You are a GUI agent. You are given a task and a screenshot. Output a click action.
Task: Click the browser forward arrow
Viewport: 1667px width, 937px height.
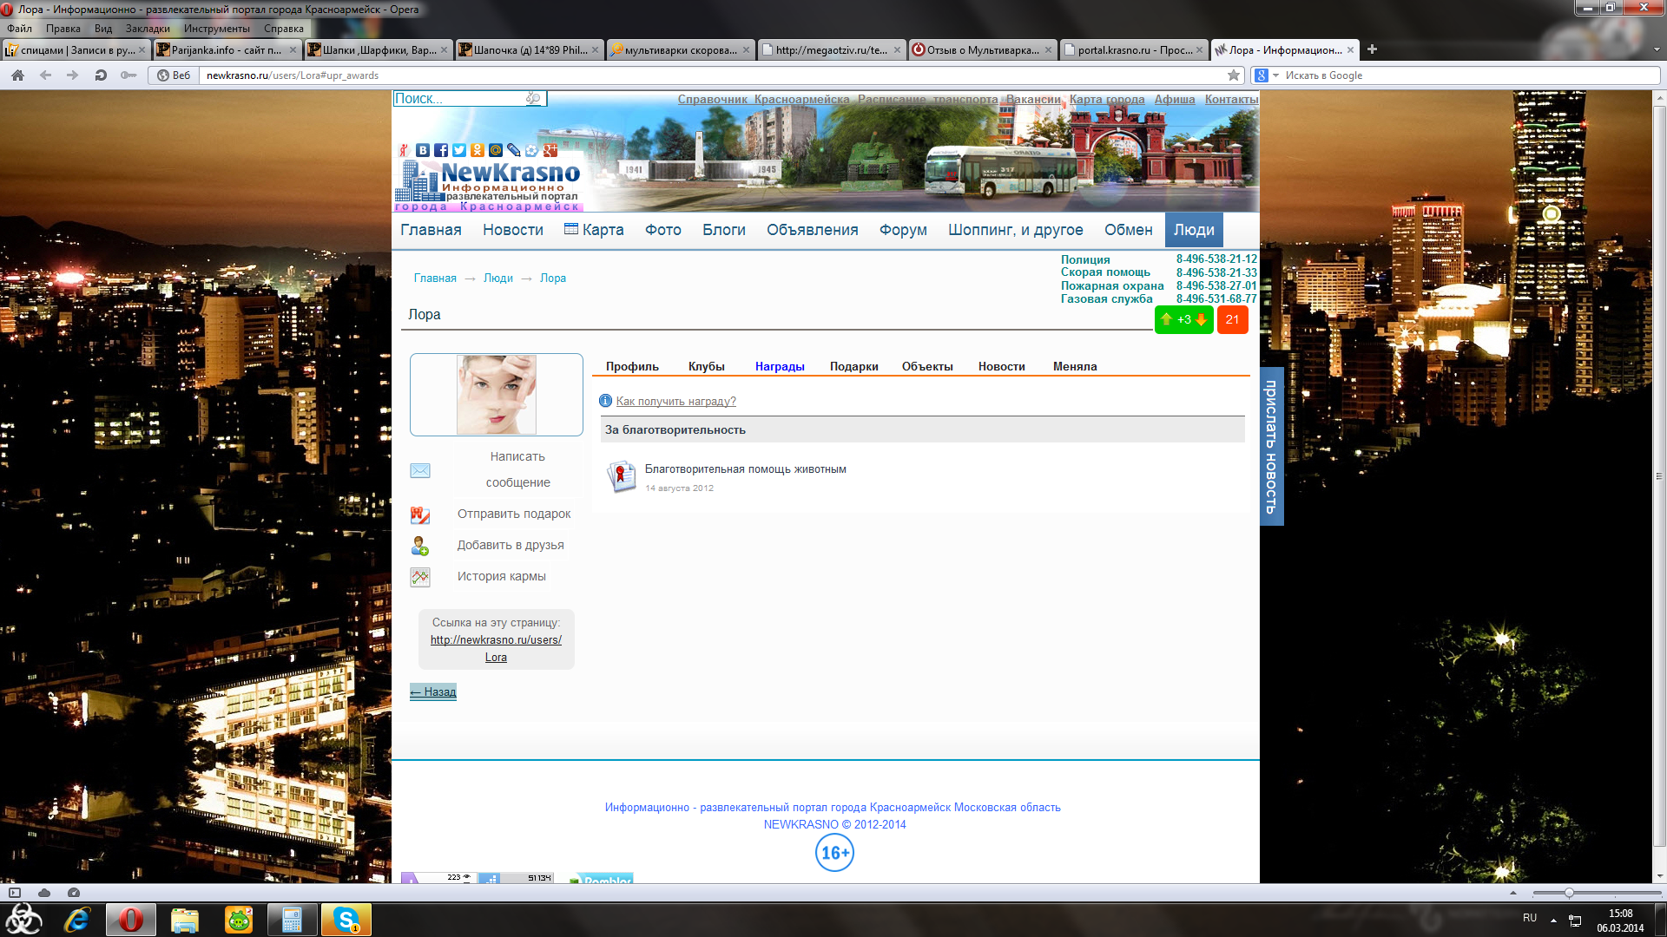pos(73,75)
